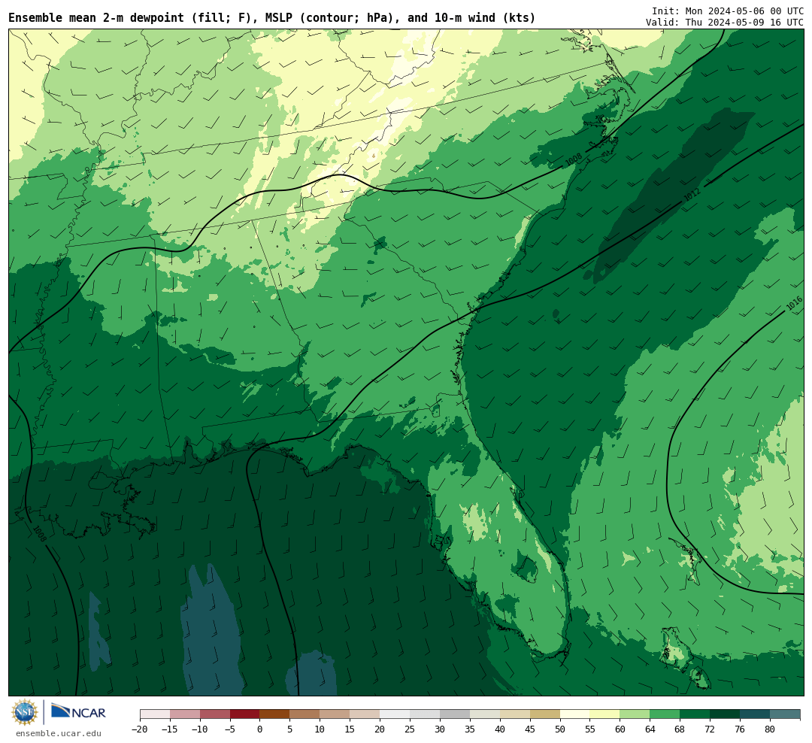Pick the dark red swatch between -5 and 0
The width and height of the screenshot is (812, 743).
pos(245,714)
